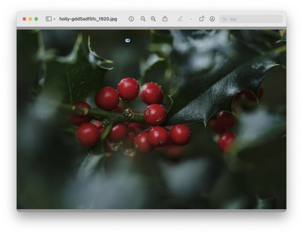The height and width of the screenshot is (234, 303).
Task: Show the image inspector info
Action: point(131,19)
